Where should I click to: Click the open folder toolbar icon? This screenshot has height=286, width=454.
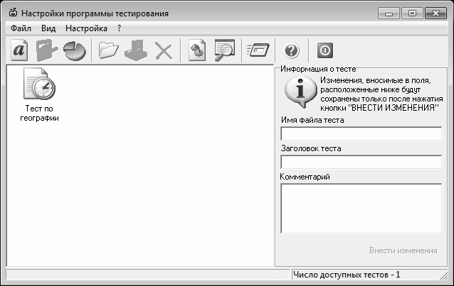[109, 50]
